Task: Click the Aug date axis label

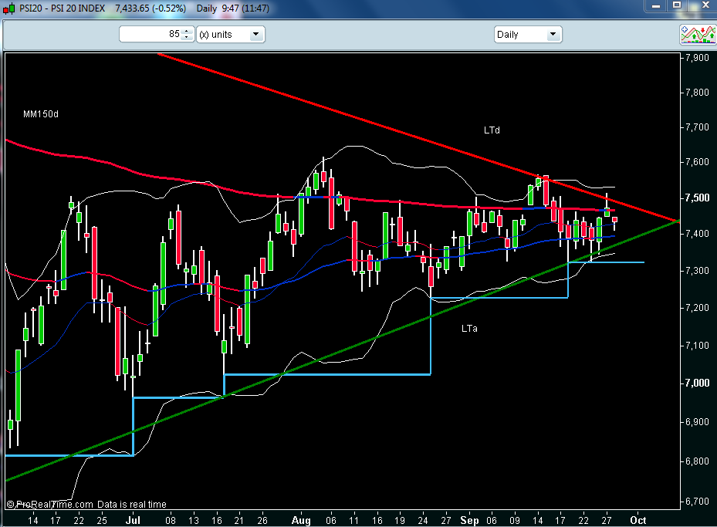Action: click(x=301, y=520)
